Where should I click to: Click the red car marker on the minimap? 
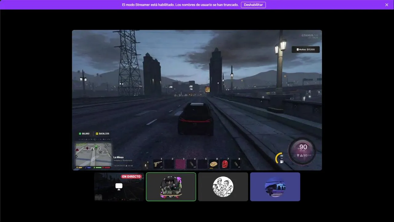[77, 150]
